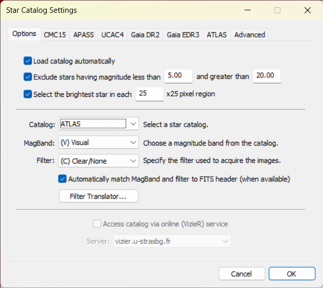Click the 'and greater than' label
The height and width of the screenshot is (288, 323).
pos(223,76)
